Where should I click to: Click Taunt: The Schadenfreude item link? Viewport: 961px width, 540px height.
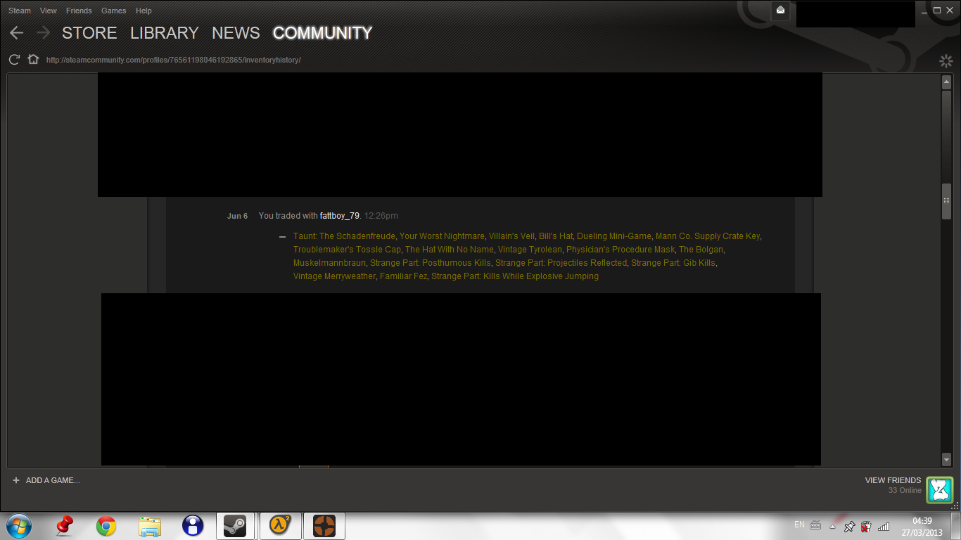coord(344,236)
